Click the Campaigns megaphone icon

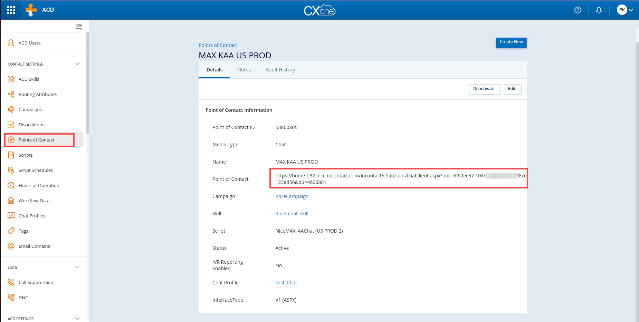tap(11, 109)
